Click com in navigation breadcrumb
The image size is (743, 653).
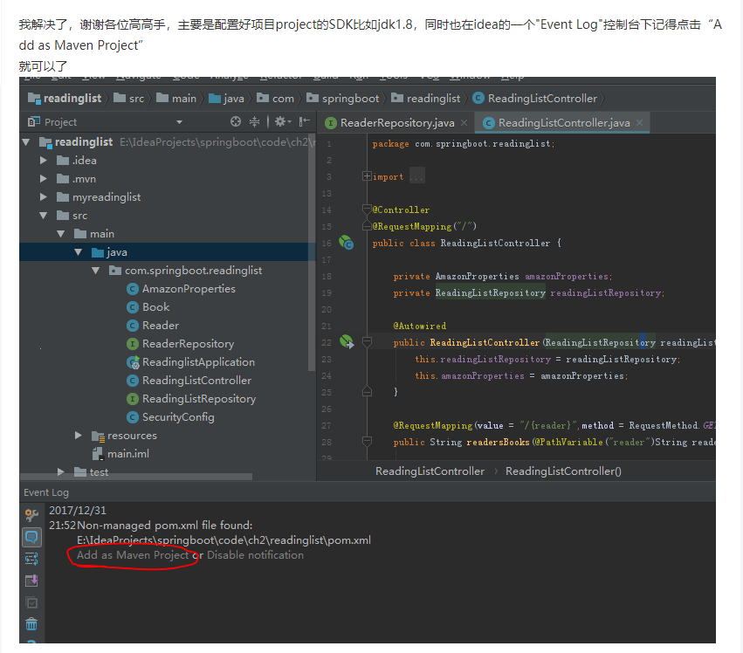(276, 99)
